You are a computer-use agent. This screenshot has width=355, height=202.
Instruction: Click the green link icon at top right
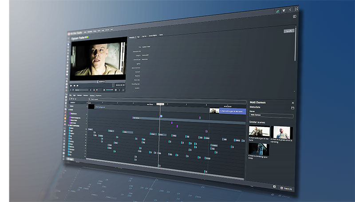[x=277, y=9]
